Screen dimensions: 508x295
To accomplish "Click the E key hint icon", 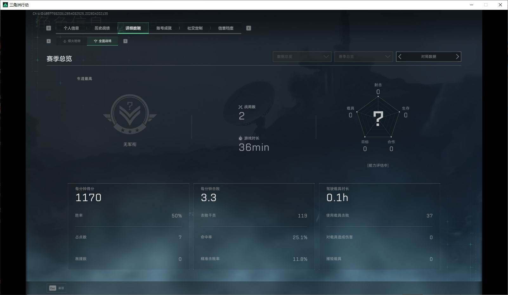I will (249, 28).
